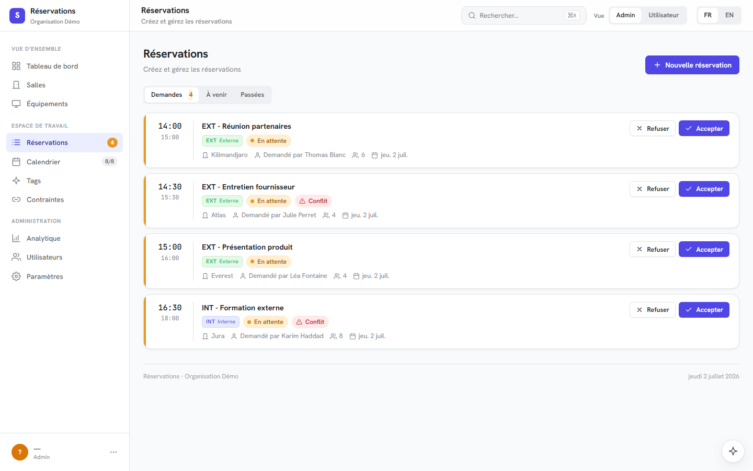Switch view to Admin
The image size is (753, 471).
625,15
